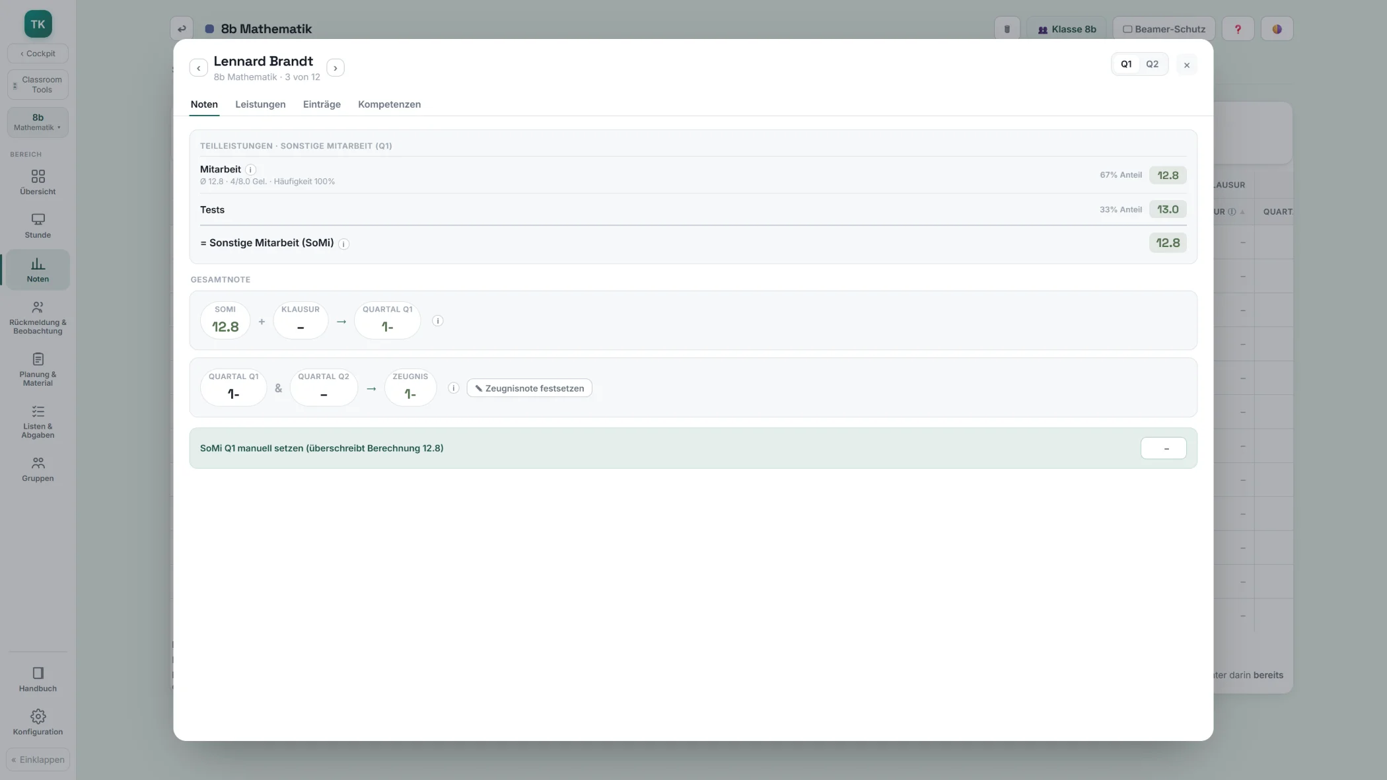Click the trash icon in top bar

tap(1007, 29)
